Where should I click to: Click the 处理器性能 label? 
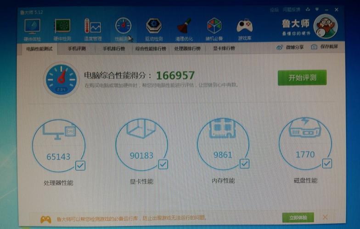[x=58, y=183]
